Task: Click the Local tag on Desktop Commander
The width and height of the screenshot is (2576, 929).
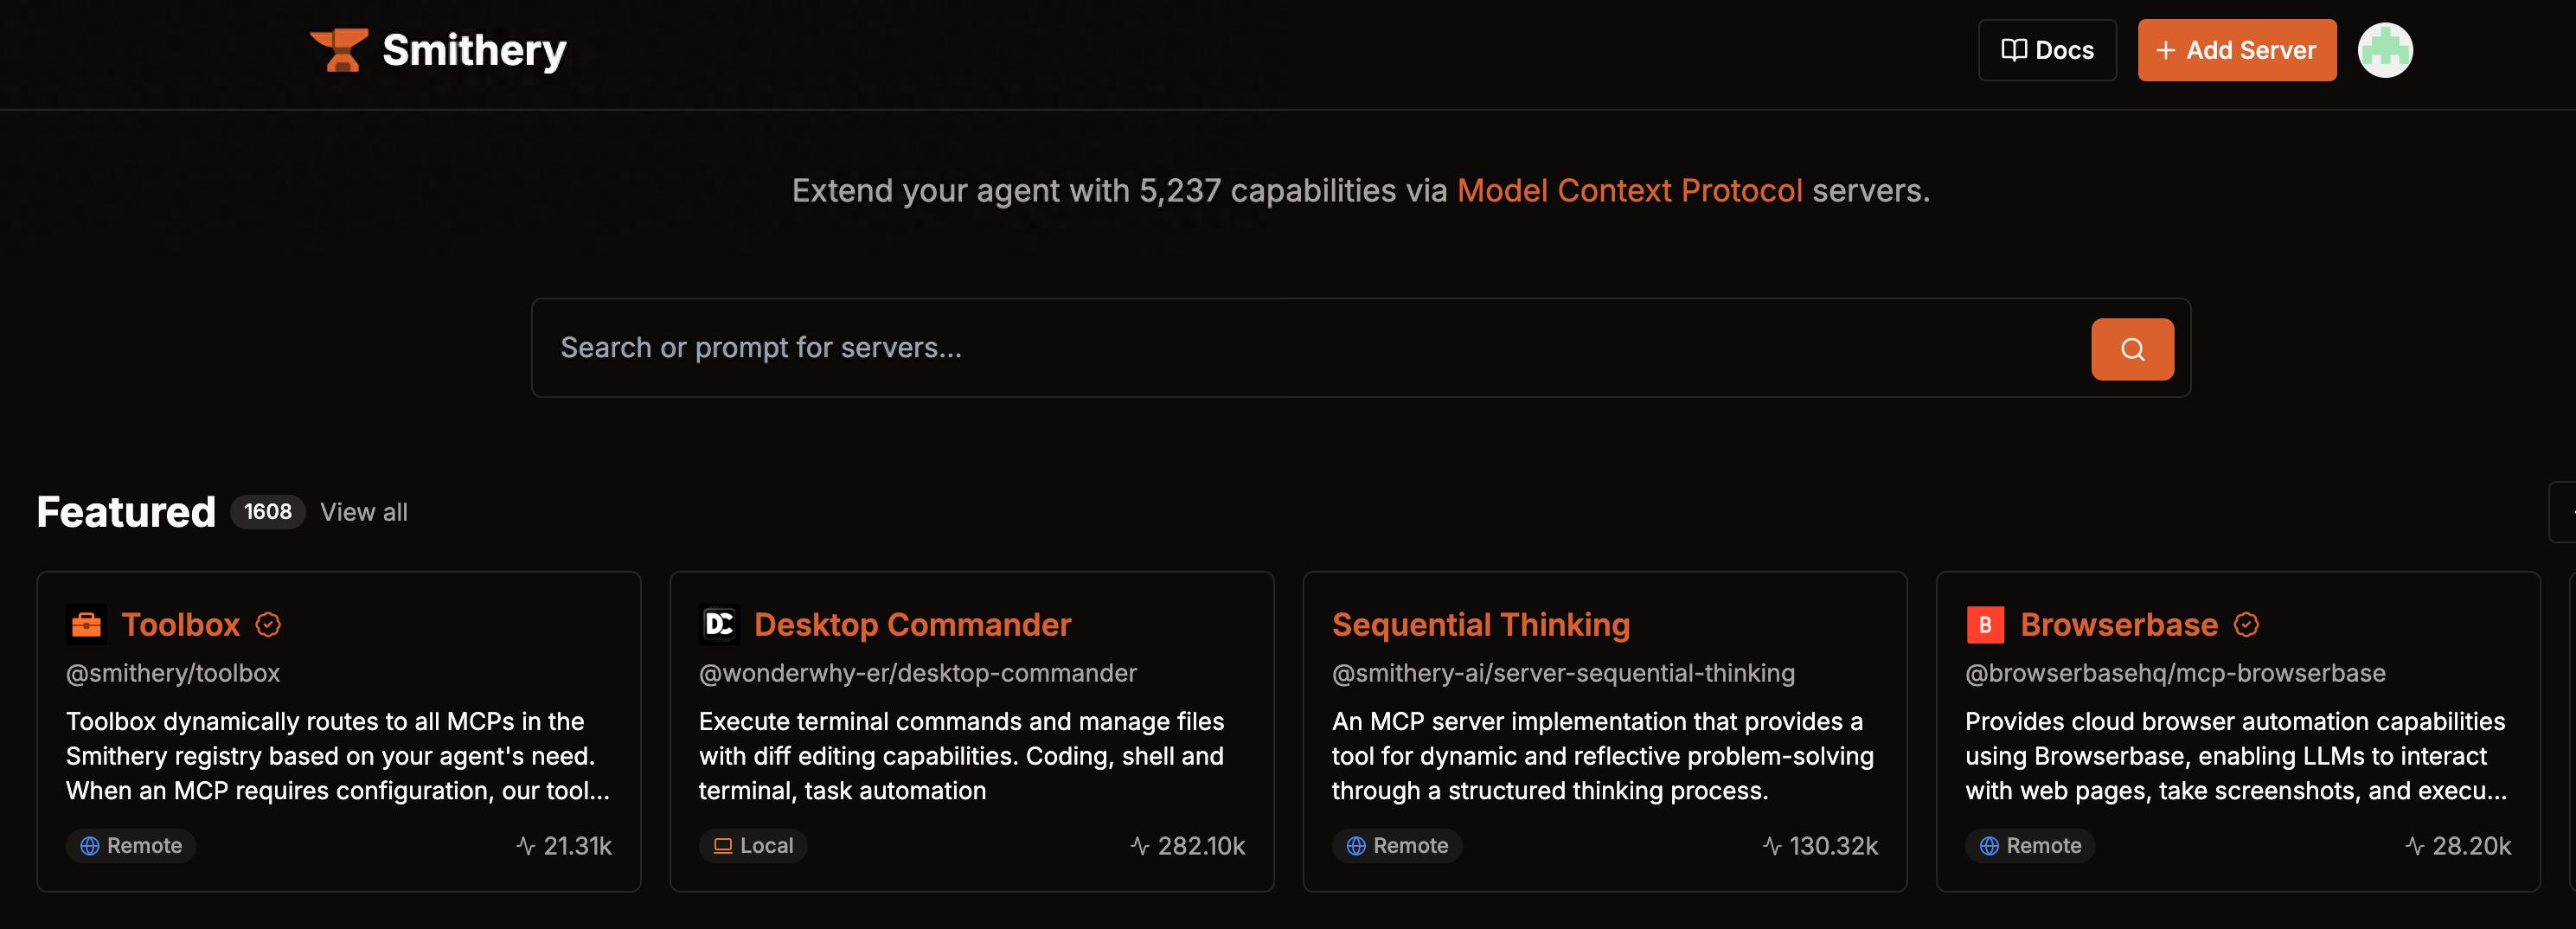Action: [x=753, y=846]
